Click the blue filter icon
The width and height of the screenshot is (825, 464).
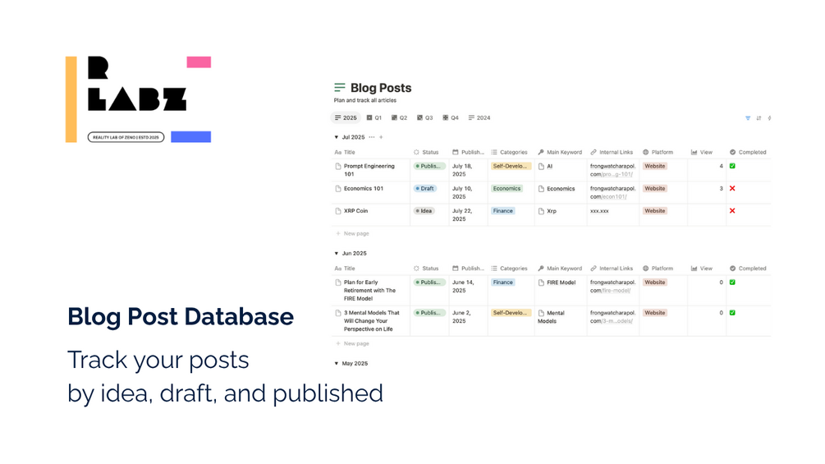coord(748,117)
